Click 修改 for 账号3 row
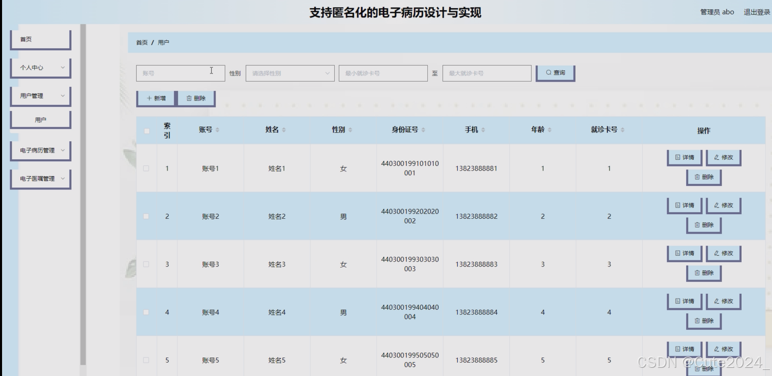The height and width of the screenshot is (376, 772). tap(724, 253)
